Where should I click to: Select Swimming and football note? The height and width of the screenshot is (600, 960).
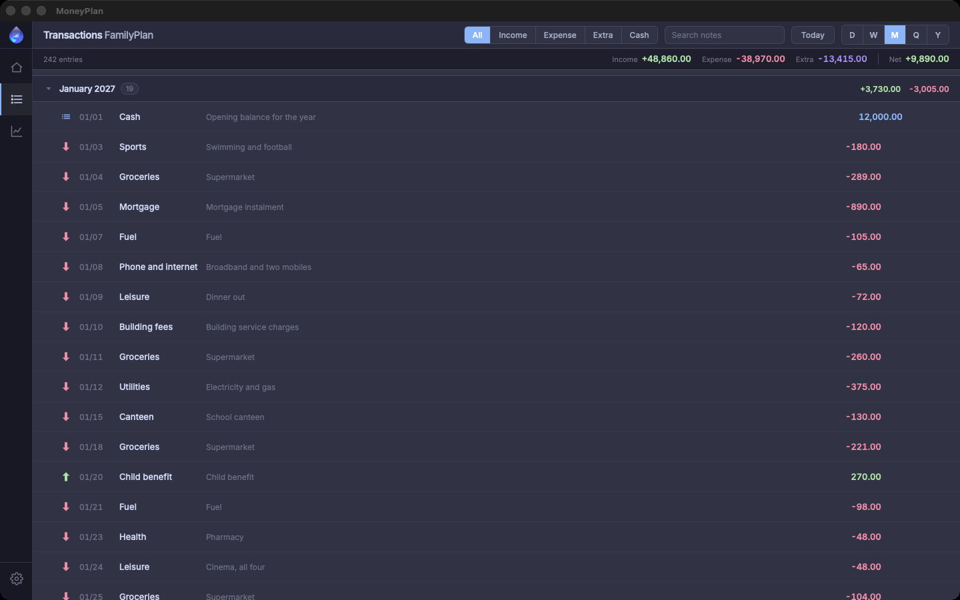click(x=249, y=147)
